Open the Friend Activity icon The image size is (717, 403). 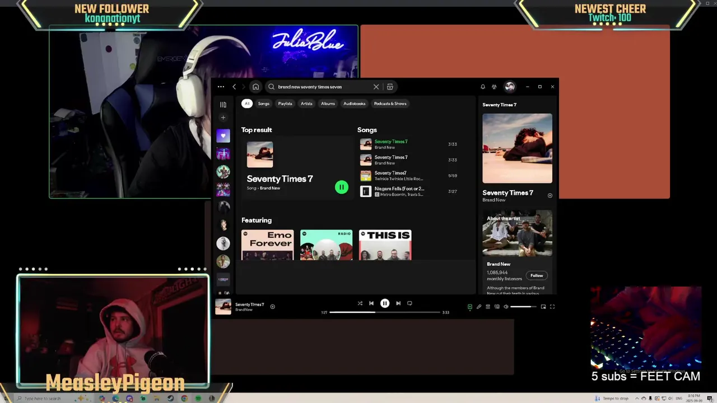494,87
